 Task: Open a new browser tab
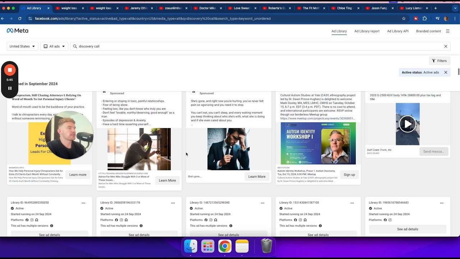436,8
